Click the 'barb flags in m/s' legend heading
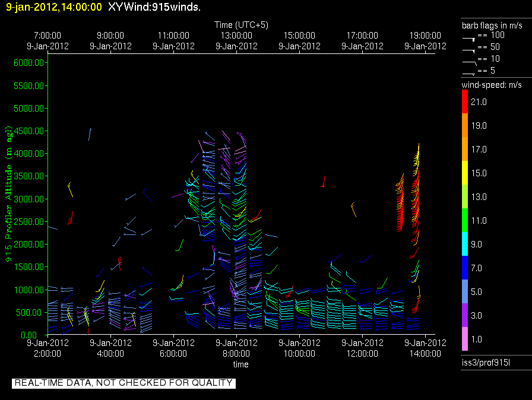Screen dimensions: 532x400 pos(492,26)
